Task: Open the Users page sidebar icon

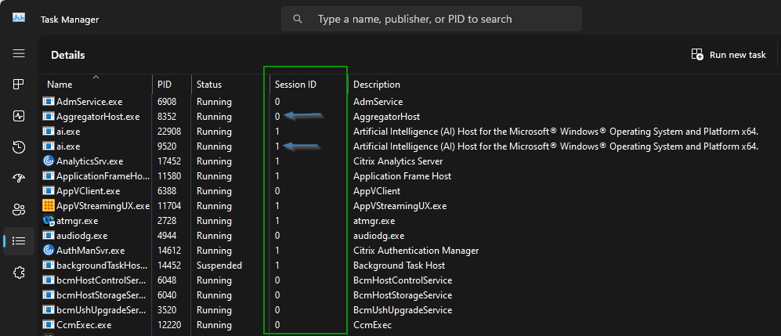Action: tap(19, 210)
